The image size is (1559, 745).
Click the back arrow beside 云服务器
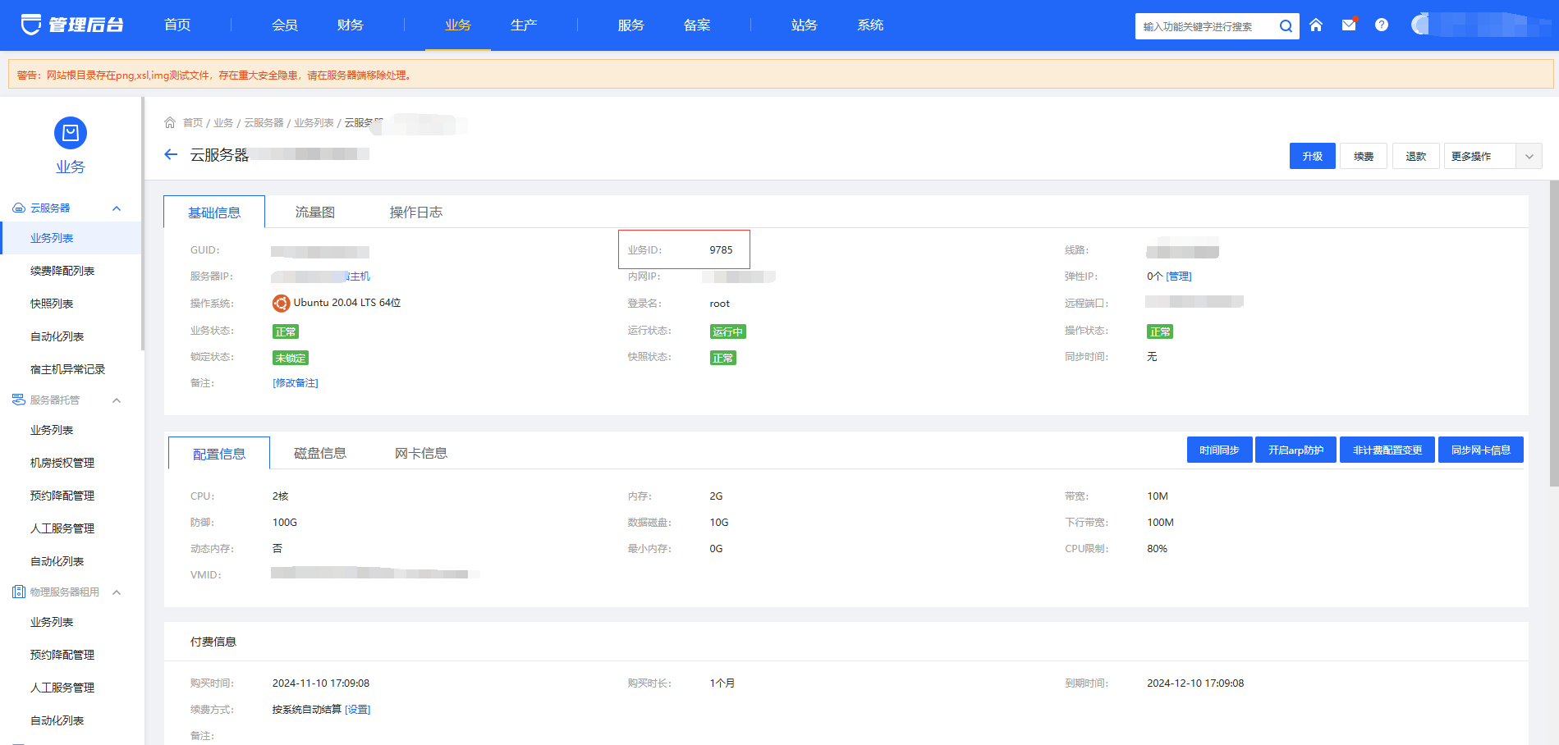coord(171,154)
